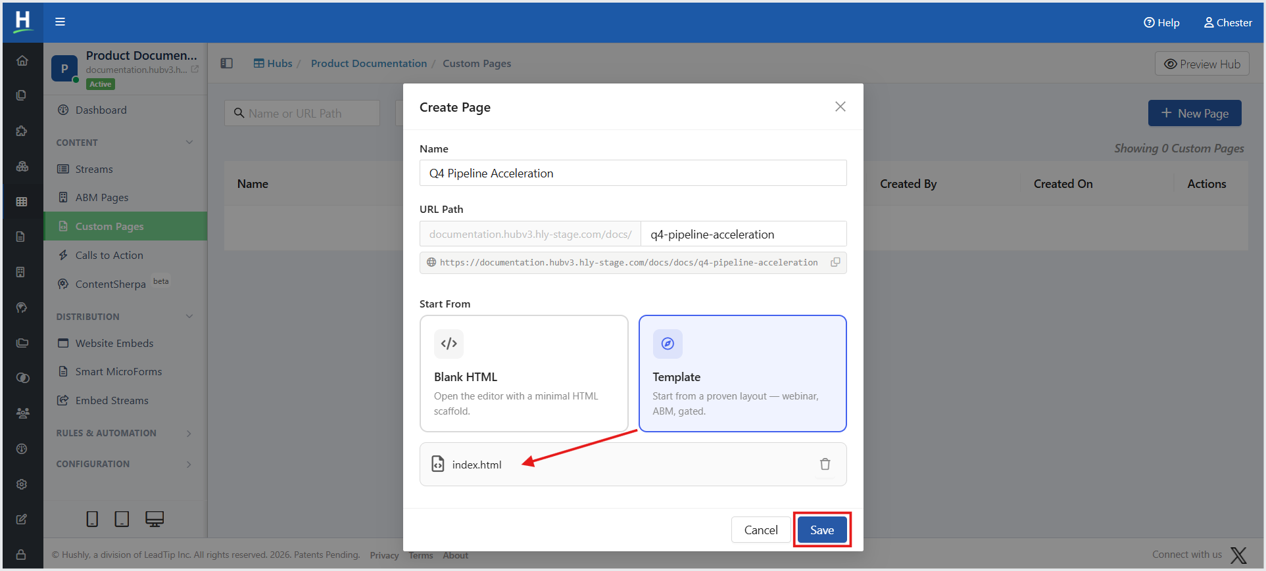1266x571 pixels.
Task: Expand the RULES & AUTOMATION section
Action: (189, 433)
